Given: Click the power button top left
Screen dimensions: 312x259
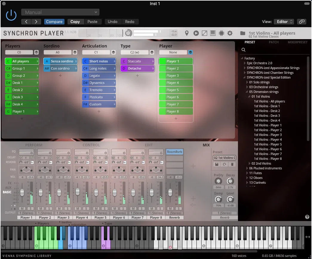Looking at the screenshot, I should pos(11,15).
